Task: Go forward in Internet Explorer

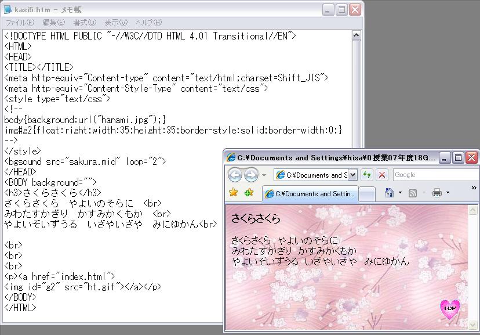Action: tap(251, 175)
